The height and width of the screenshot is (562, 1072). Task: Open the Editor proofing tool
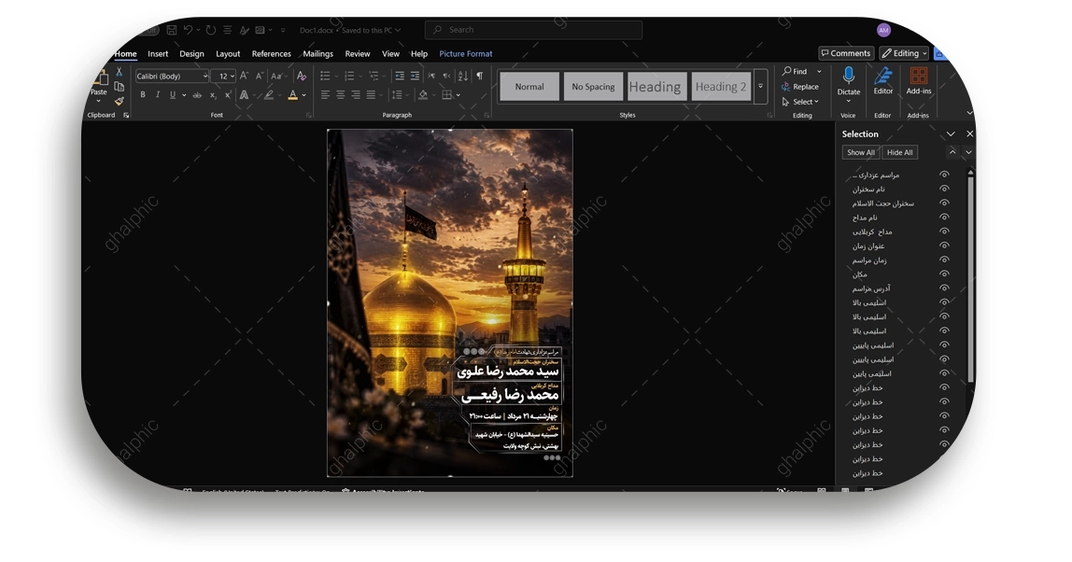(x=882, y=80)
